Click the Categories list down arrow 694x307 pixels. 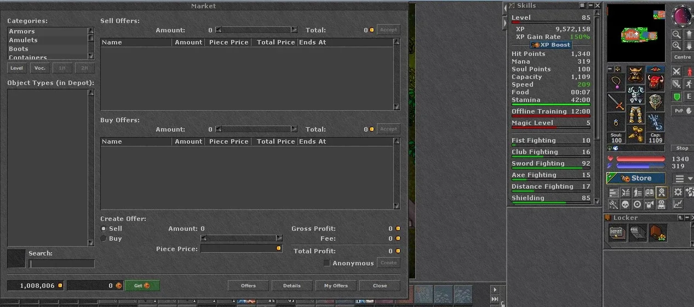tap(91, 56)
